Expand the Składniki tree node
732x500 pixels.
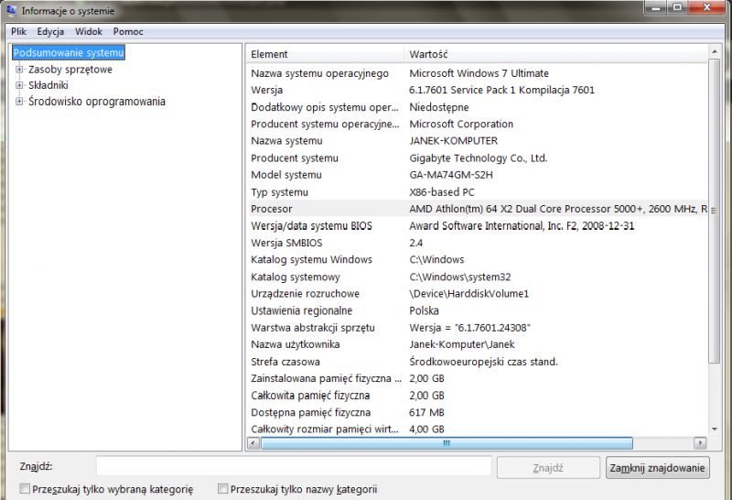click(19, 85)
